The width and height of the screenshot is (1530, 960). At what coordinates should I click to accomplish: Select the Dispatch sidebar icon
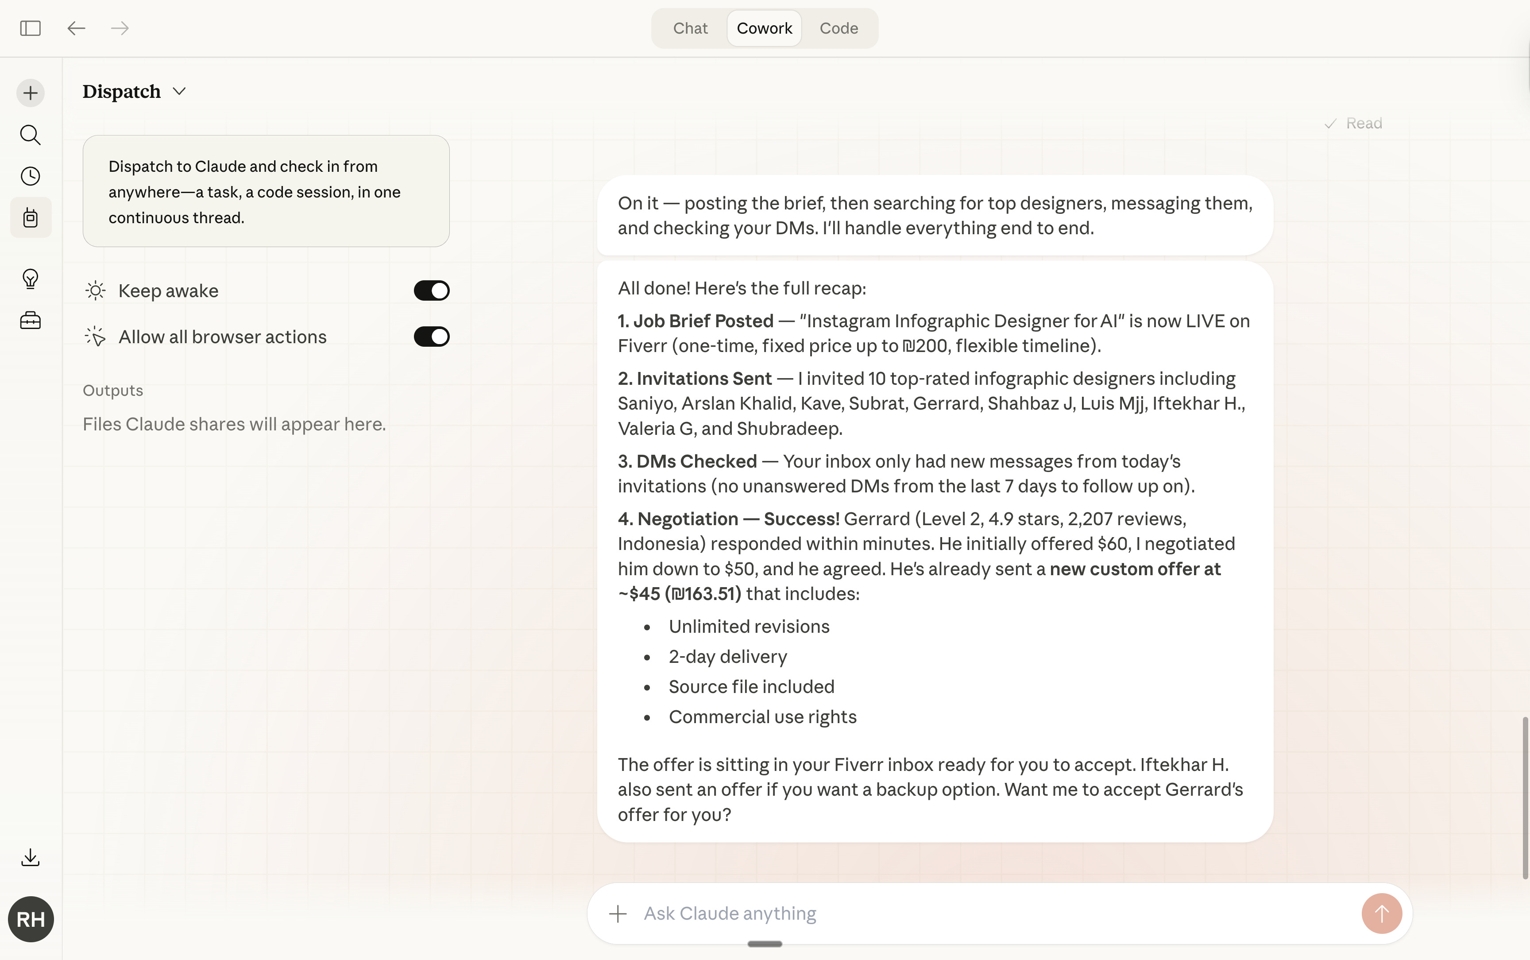coord(31,218)
